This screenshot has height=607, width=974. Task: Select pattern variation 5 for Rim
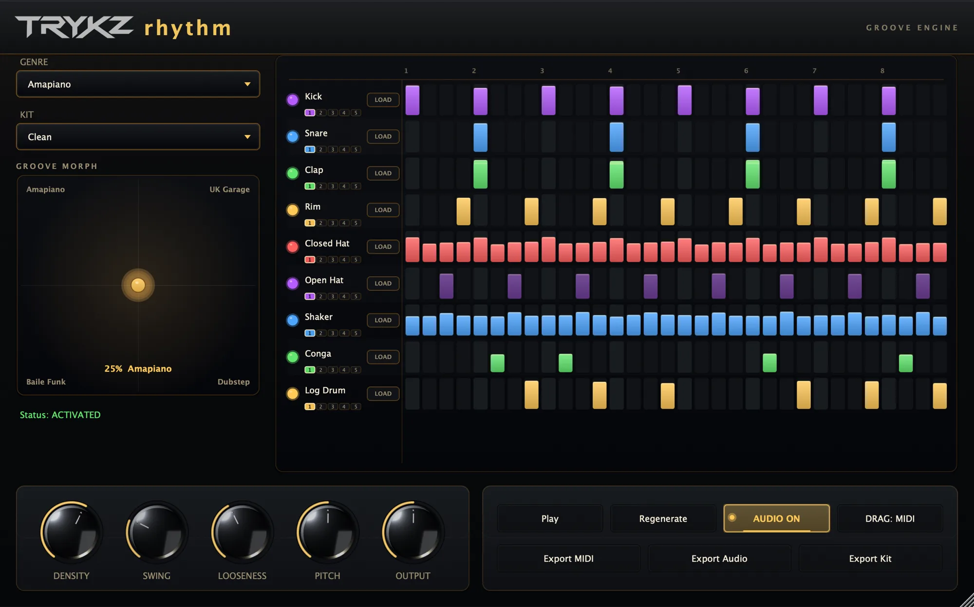point(356,223)
